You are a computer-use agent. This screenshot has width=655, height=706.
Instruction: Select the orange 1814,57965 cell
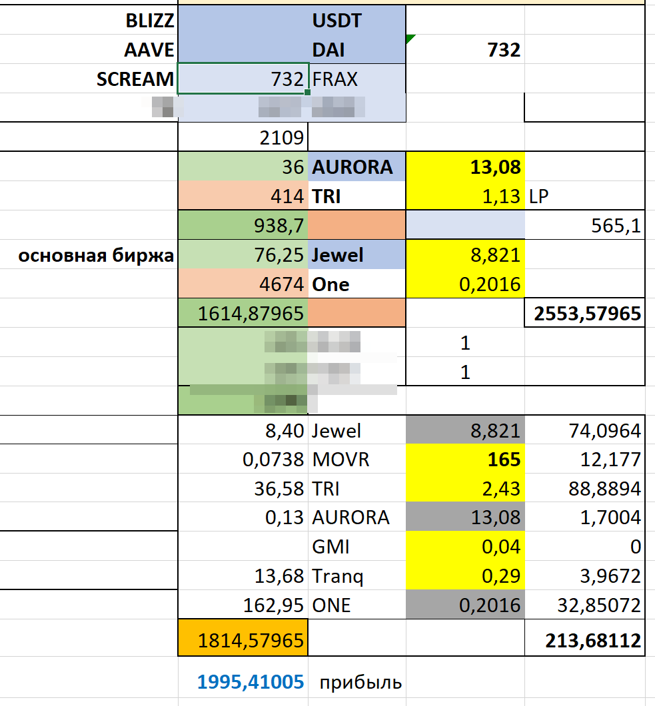tap(243, 637)
